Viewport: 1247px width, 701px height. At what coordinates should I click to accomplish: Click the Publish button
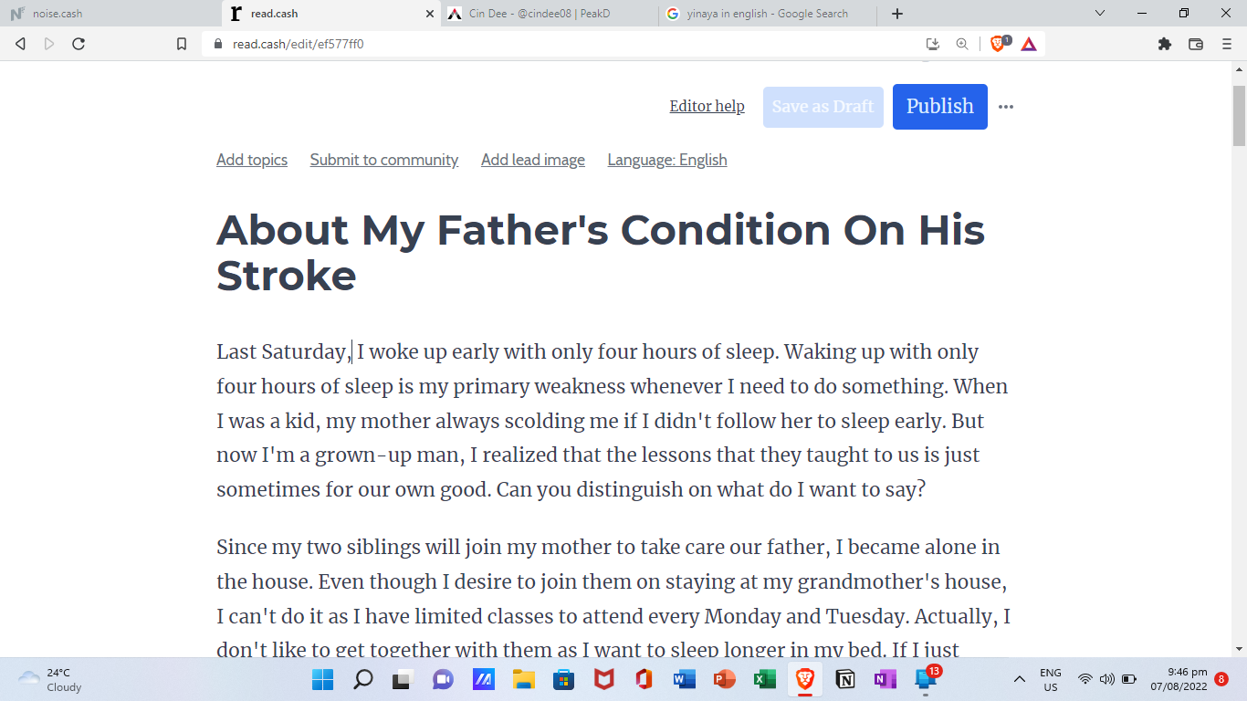click(x=940, y=107)
